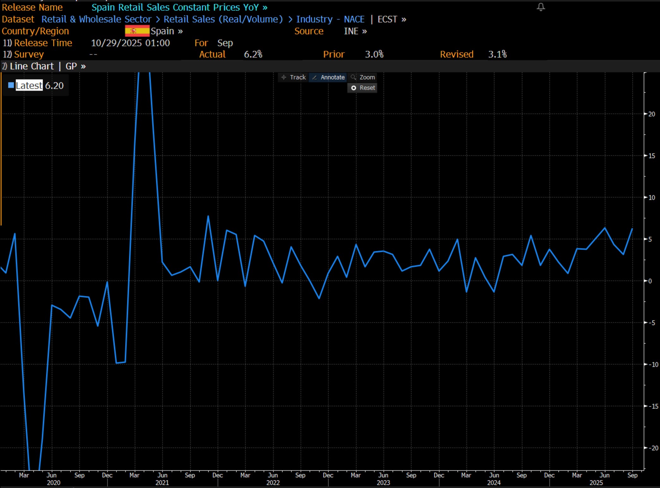Click the Spain flag icon
This screenshot has width=660, height=488.
[137, 31]
